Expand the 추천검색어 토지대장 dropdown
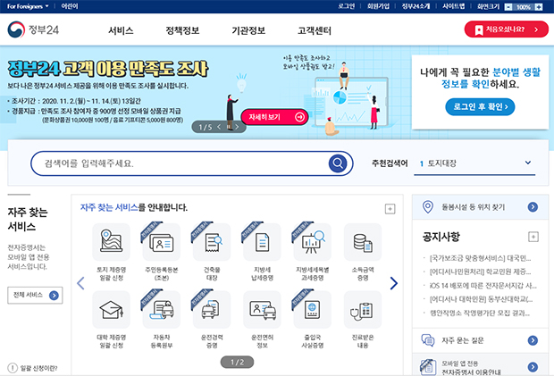The height and width of the screenshot is (376, 554). click(x=527, y=163)
